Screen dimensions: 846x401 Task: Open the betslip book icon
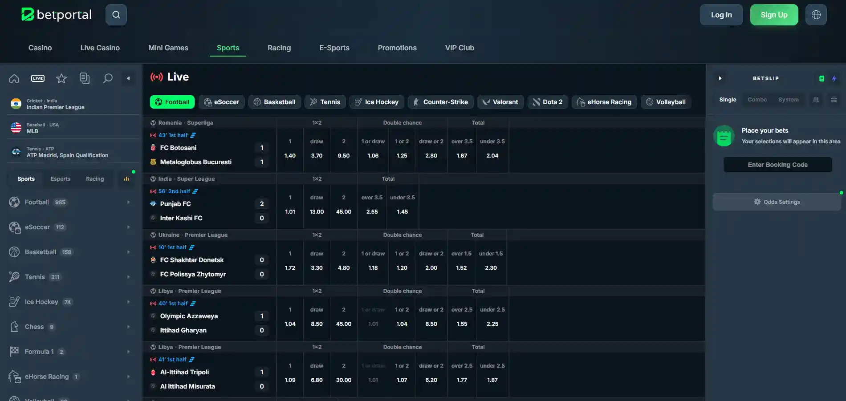coord(816,100)
